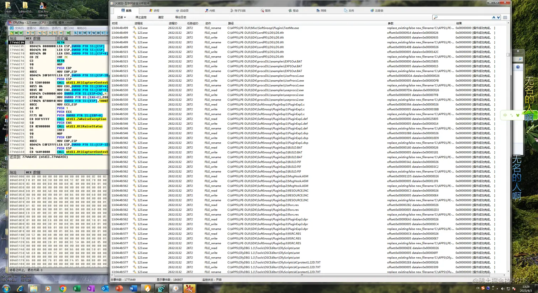Open the 系统 tab in 火绒剑
Image resolution: width=538 pixels, height=293 pixels.
tap(126, 11)
